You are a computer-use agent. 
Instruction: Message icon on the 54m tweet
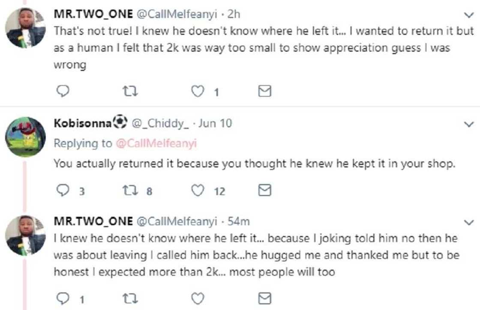(x=266, y=298)
